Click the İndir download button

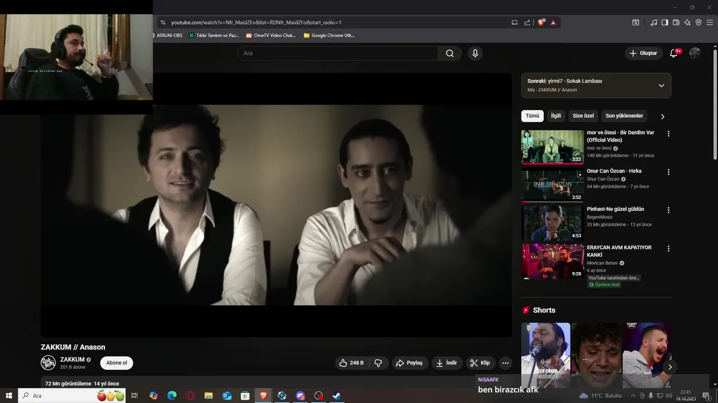[447, 363]
